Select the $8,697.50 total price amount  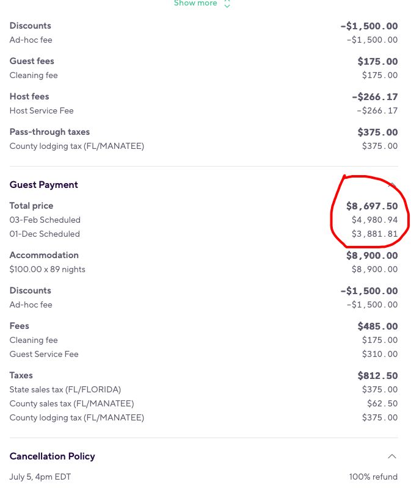(x=372, y=206)
